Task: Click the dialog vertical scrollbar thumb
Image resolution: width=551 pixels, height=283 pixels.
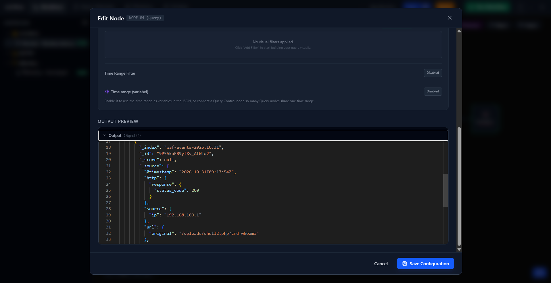Action: pyautogui.click(x=459, y=187)
